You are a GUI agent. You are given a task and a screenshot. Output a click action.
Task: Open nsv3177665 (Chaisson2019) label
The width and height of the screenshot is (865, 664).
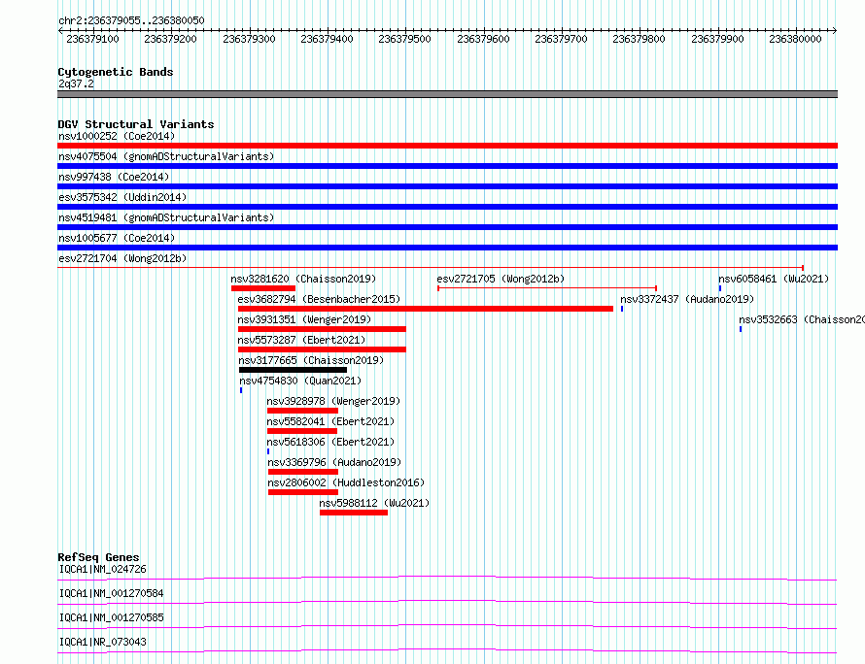pos(311,360)
